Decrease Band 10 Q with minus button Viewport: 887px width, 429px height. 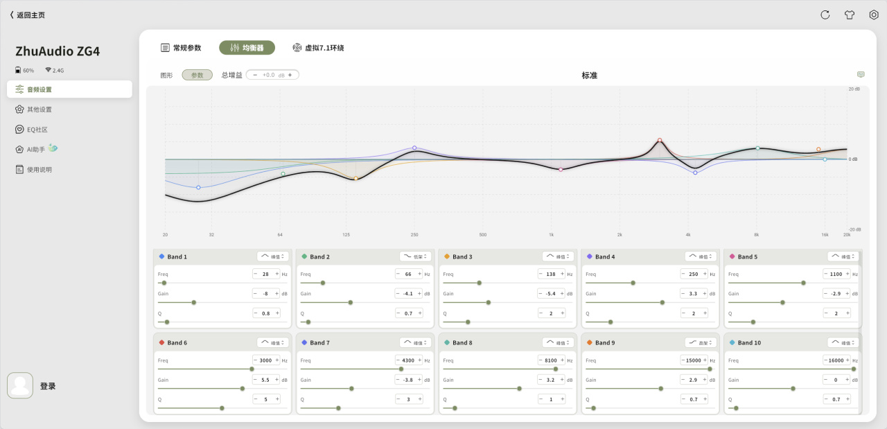827,399
